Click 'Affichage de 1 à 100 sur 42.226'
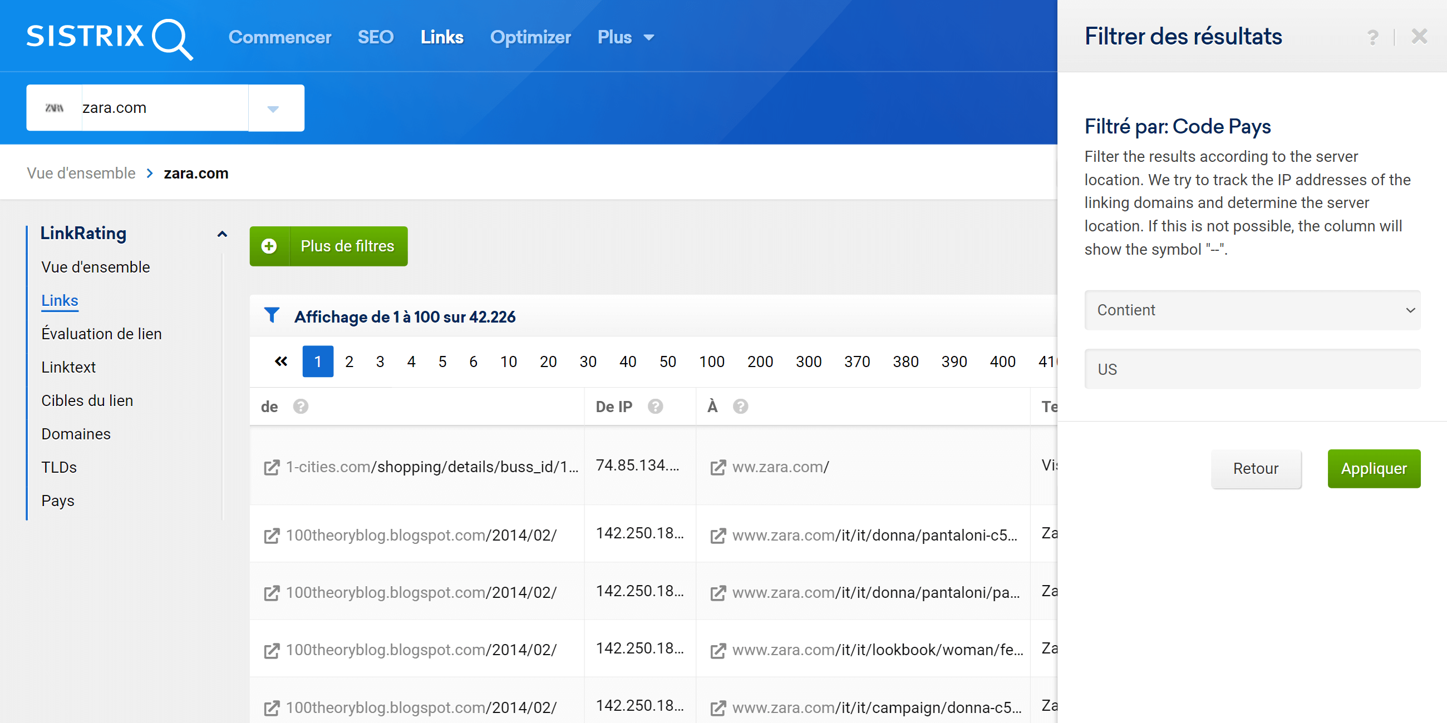 [405, 316]
